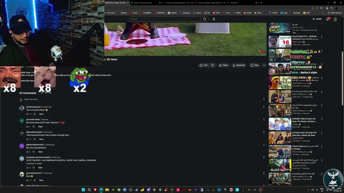Open the STEAMUN bookmark
This screenshot has height=193, width=344.
point(146,13)
